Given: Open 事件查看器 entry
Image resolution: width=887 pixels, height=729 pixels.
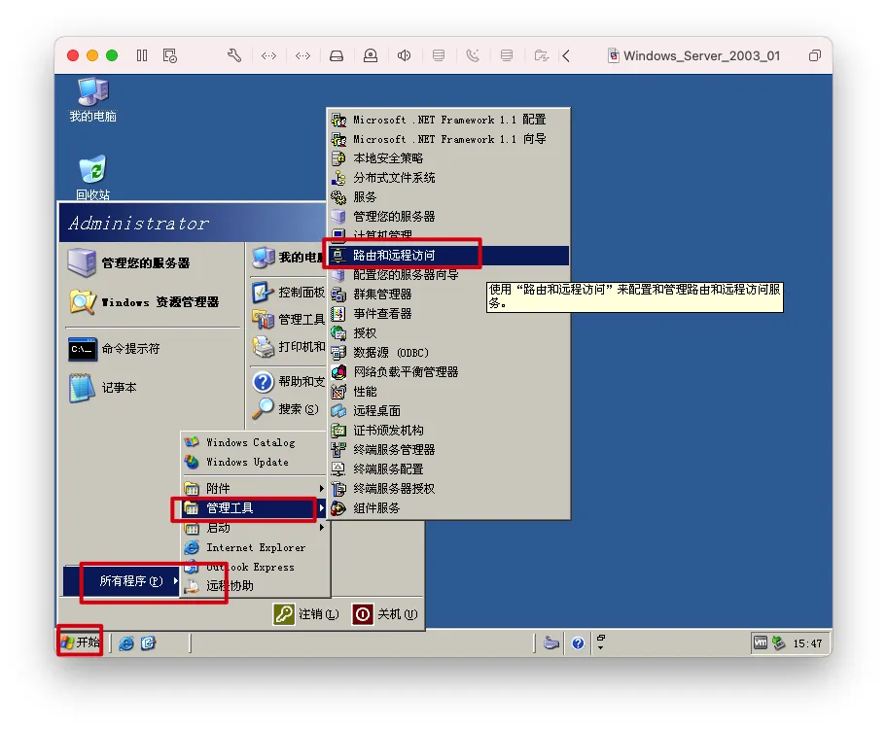Looking at the screenshot, I should [x=448, y=313].
